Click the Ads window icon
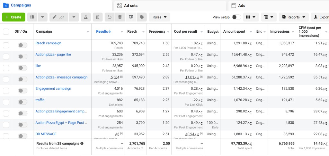The height and width of the screenshot is (156, 329). point(234,6)
